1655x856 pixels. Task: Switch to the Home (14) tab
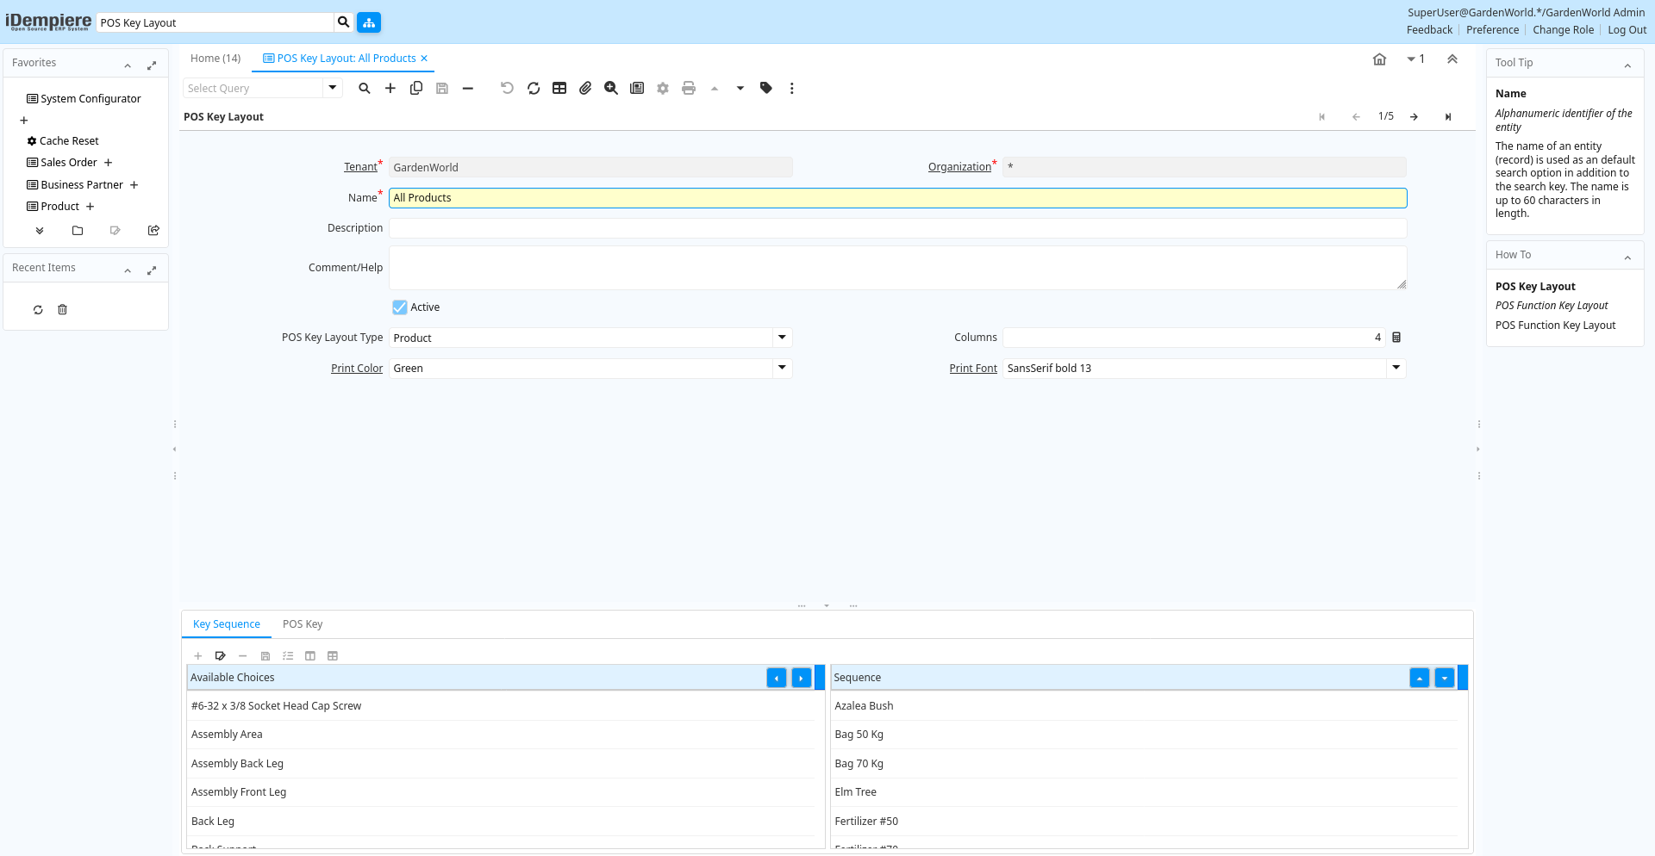coord(215,59)
